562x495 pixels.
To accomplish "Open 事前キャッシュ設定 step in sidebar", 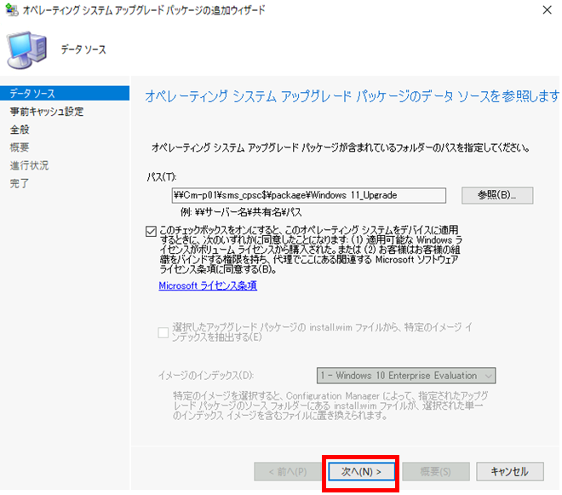I will 47,112.
